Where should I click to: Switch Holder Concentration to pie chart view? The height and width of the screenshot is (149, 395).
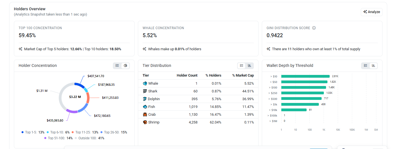point(125,65)
